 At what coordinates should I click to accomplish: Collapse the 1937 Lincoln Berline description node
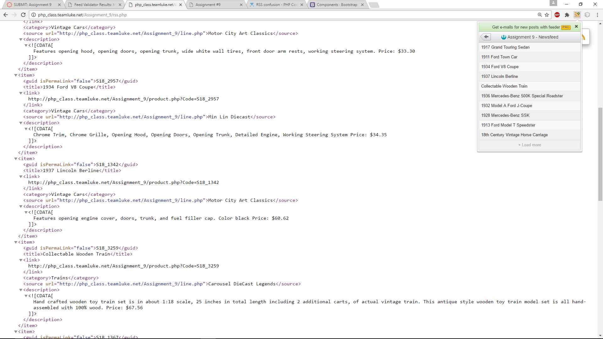(x=21, y=206)
